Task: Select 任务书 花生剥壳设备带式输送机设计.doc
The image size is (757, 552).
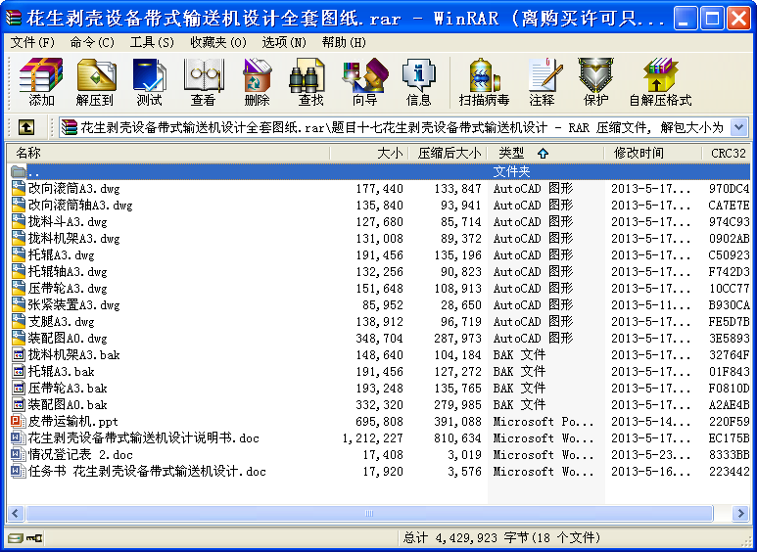Action: pos(147,471)
